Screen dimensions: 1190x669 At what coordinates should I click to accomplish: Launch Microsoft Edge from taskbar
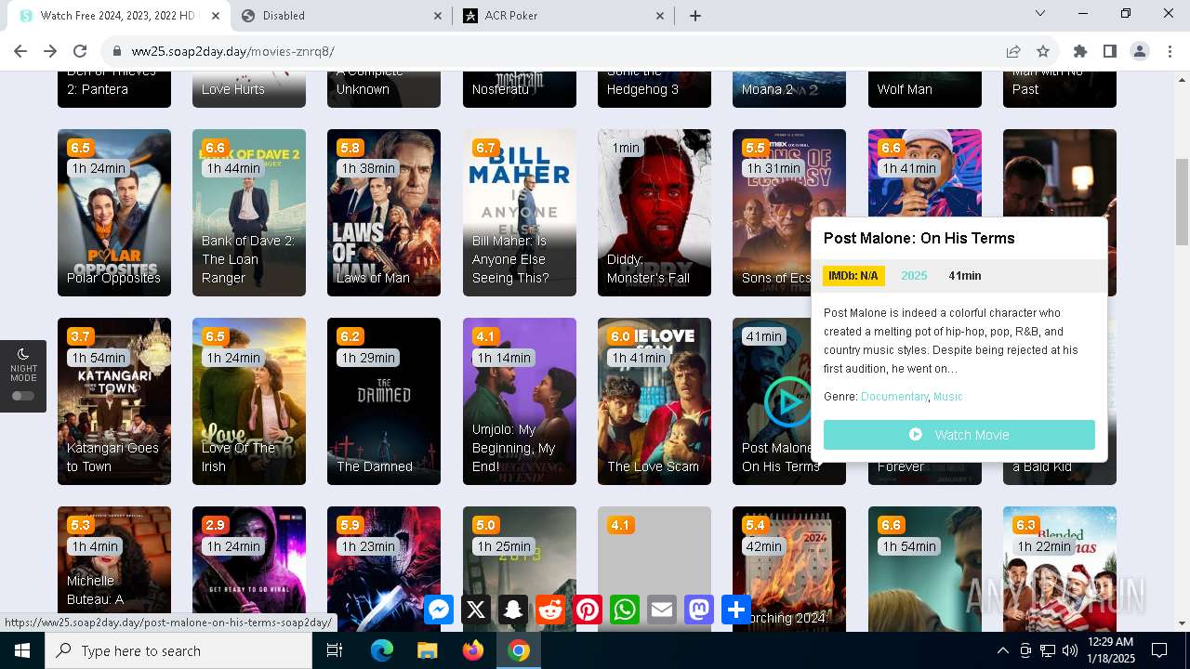click(x=382, y=650)
